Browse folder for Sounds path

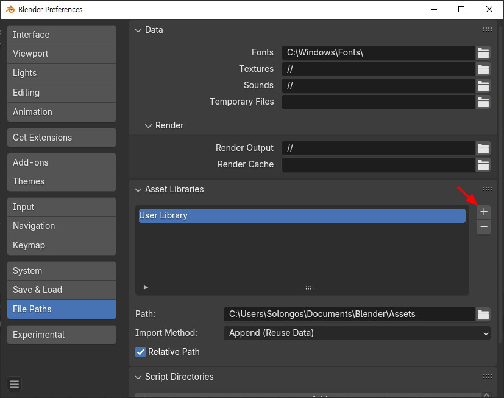[x=483, y=85]
